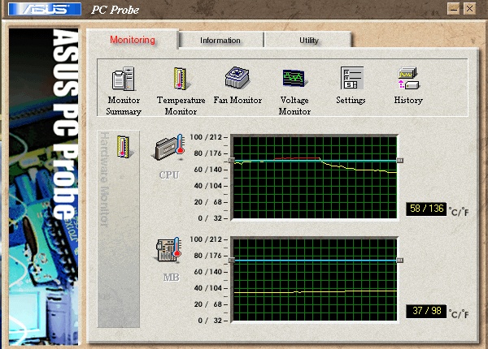Viewport: 488px width, 349px height.
Task: Click the ASUS logo in title bar
Action: [45, 9]
